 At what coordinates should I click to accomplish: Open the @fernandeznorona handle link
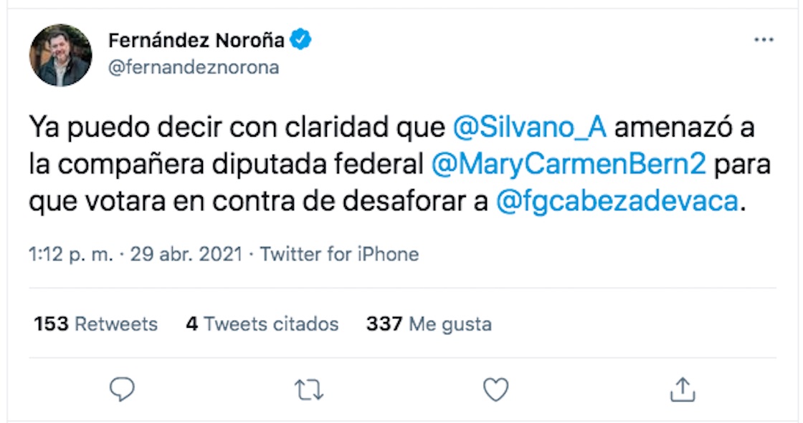(x=194, y=68)
